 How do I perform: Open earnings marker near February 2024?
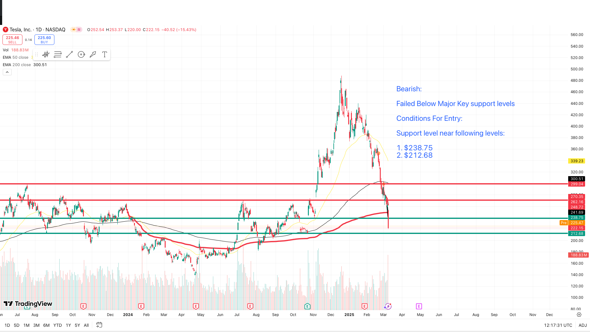pyautogui.click(x=141, y=306)
